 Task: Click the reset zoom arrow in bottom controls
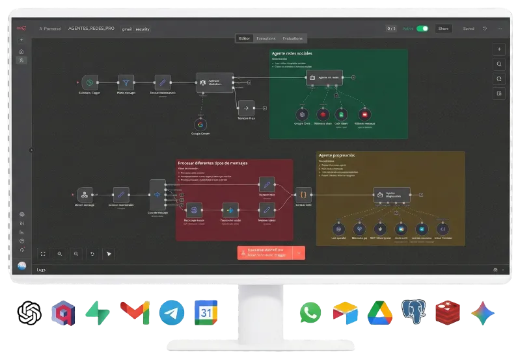(x=92, y=254)
